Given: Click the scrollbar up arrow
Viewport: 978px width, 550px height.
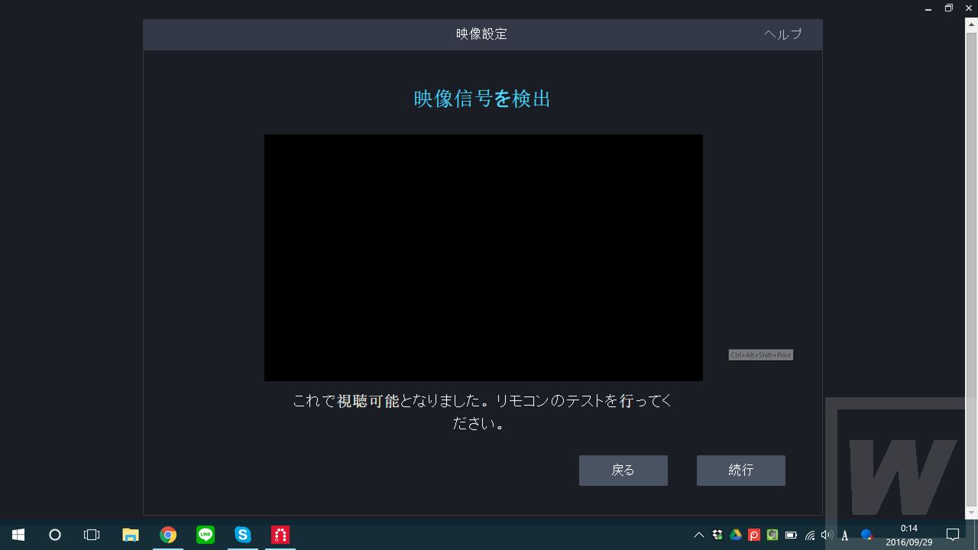Looking at the screenshot, I should pos(972,25).
